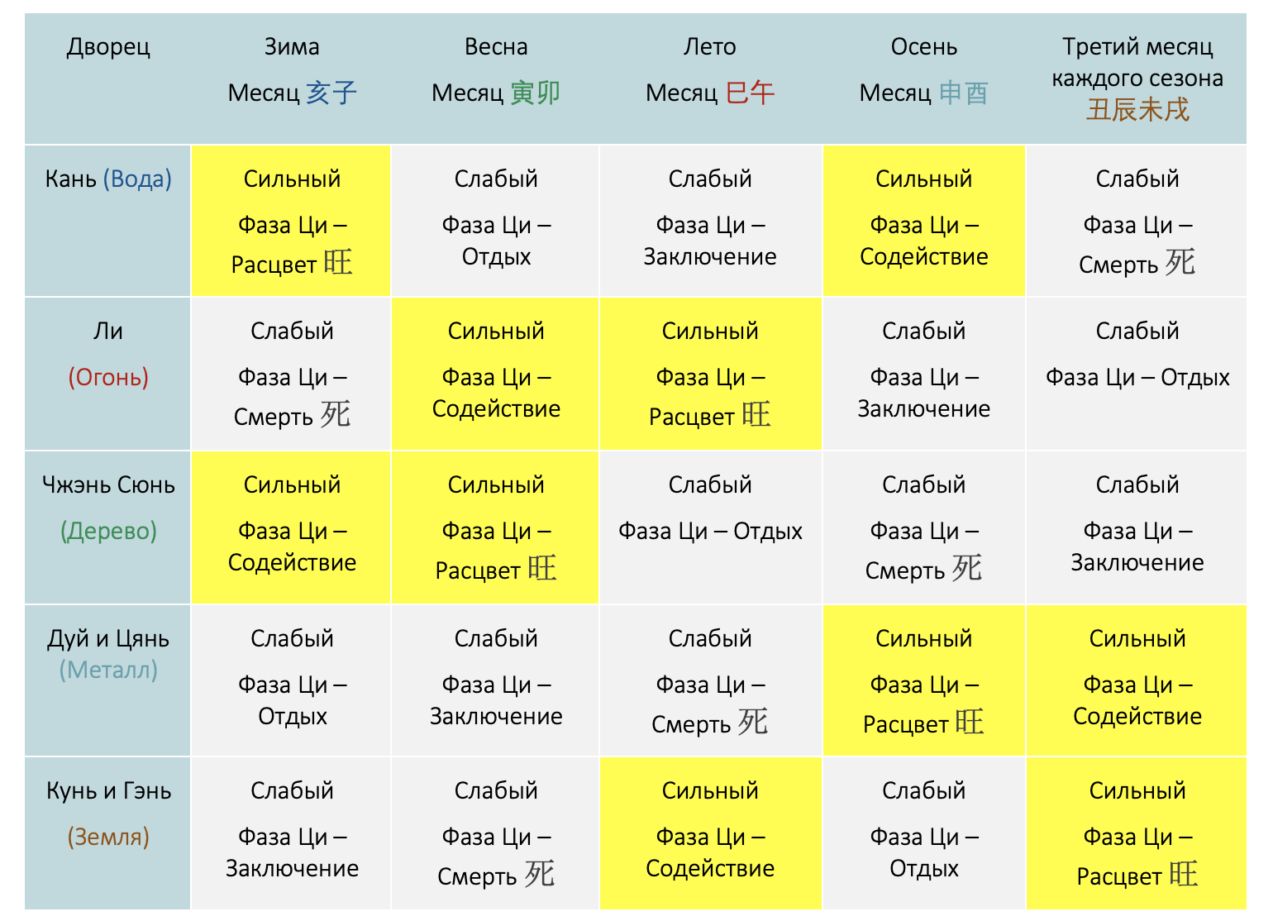
Task: Select Кань autumn yellow Содействие cell
Action: pos(924,221)
